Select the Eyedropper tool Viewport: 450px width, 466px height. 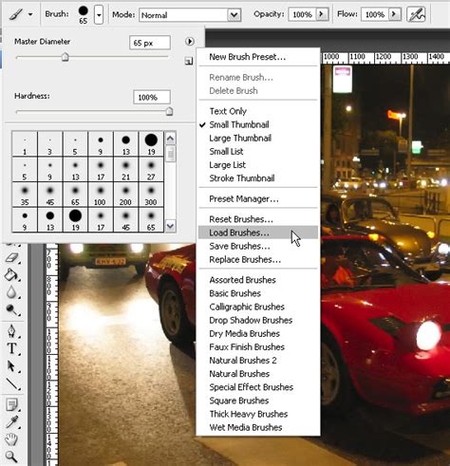tap(12, 422)
